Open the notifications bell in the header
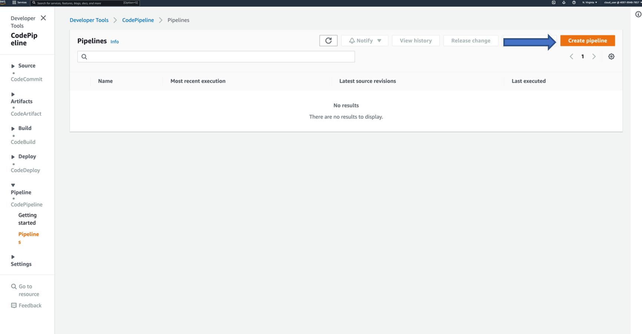 [564, 3]
